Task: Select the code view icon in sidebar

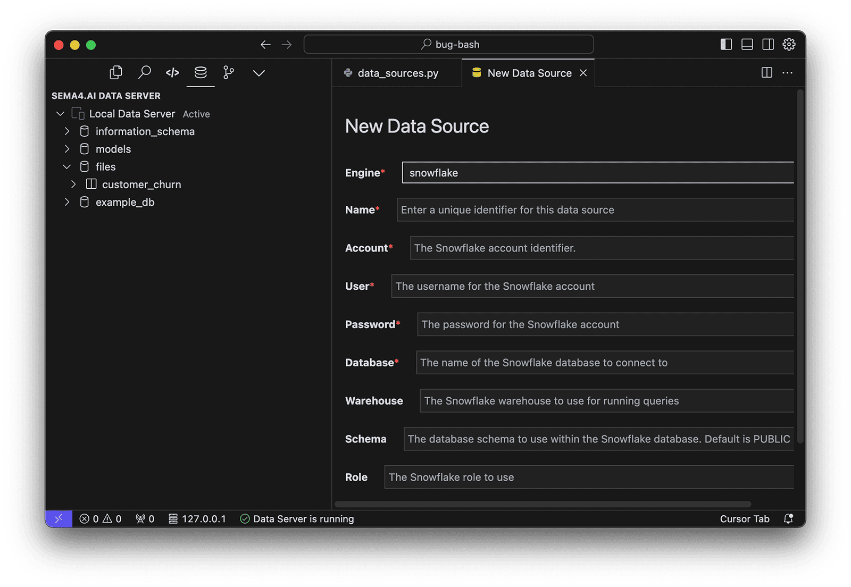Action: tap(172, 72)
